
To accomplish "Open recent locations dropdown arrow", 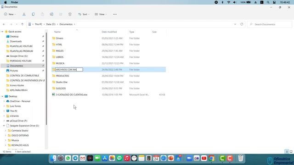I will tap(17, 24).
